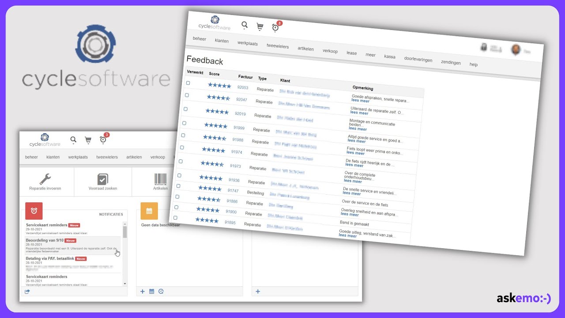The width and height of the screenshot is (565, 318).
Task: Open calendar view icon in calendar panel footer
Action: click(x=151, y=291)
